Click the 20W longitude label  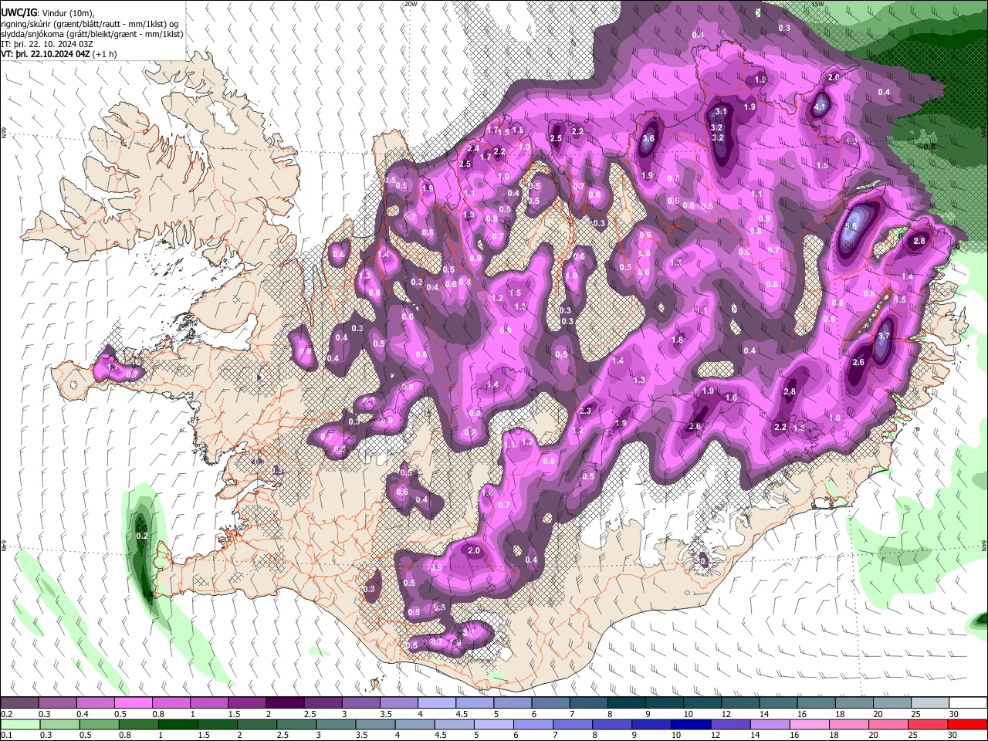coord(411,4)
